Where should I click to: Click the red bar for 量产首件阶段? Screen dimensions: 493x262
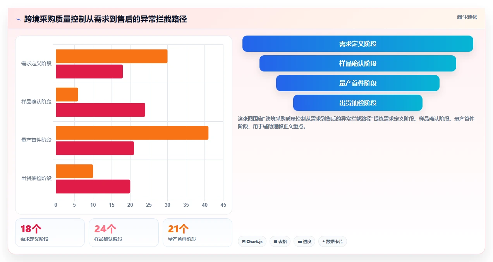(x=95, y=148)
